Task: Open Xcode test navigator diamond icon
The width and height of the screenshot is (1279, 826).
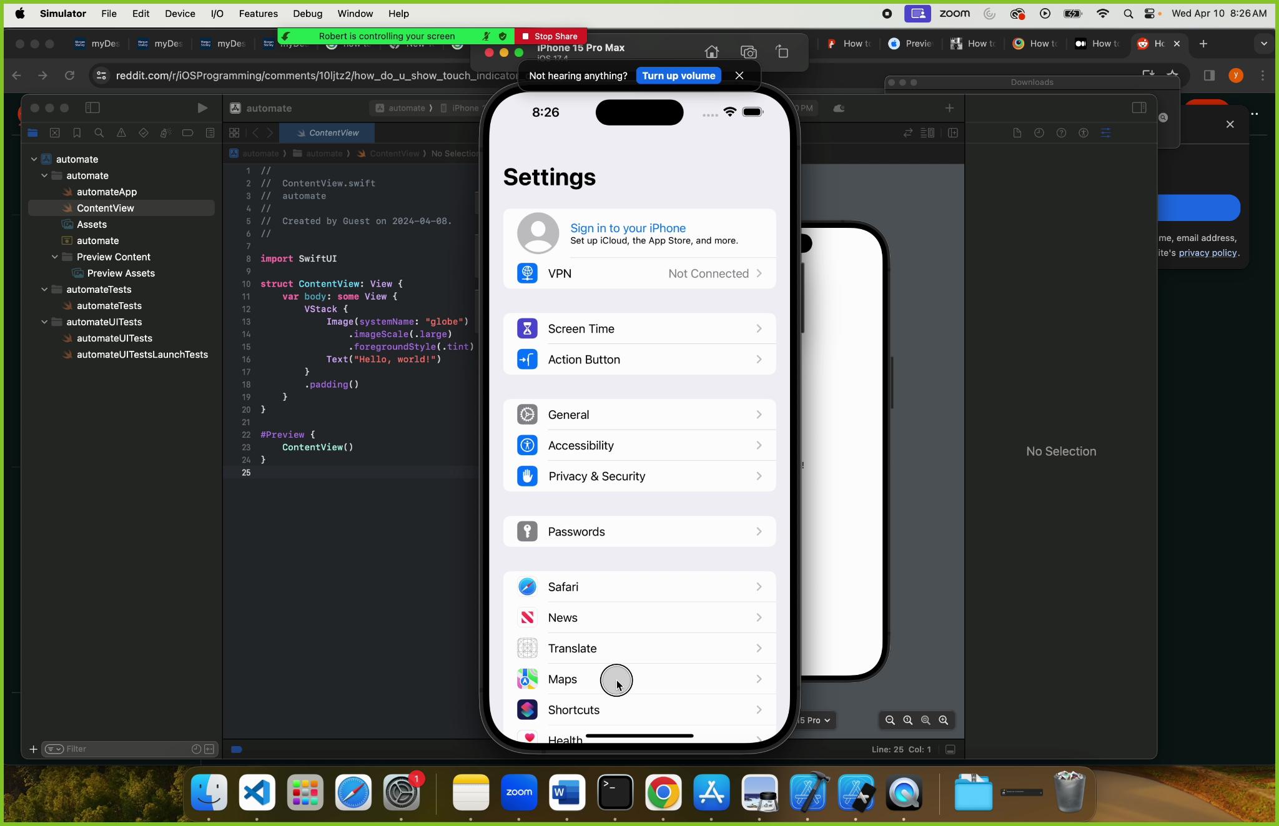Action: pos(143,133)
